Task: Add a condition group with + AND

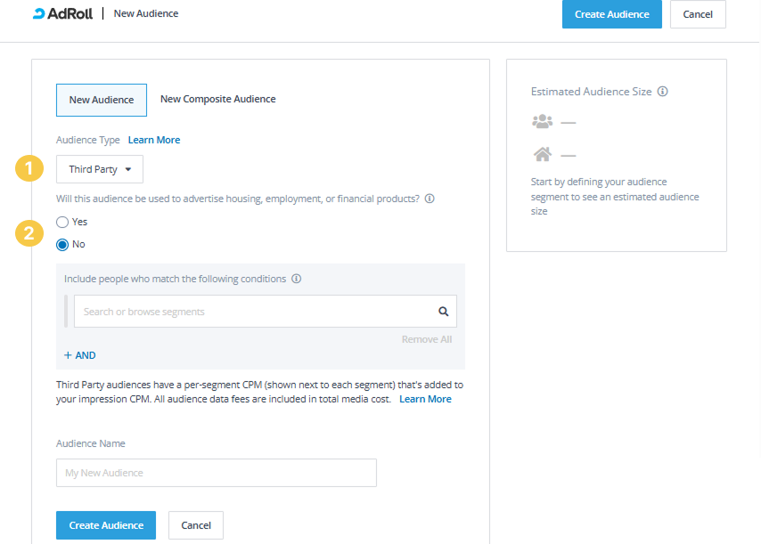Action: tap(80, 355)
